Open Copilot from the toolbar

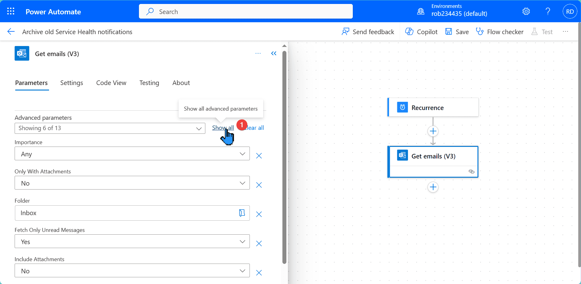tap(421, 32)
